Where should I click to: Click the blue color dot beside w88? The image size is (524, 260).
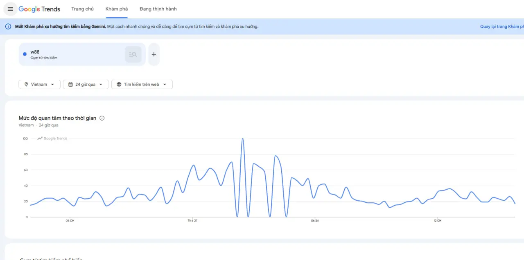pos(25,54)
